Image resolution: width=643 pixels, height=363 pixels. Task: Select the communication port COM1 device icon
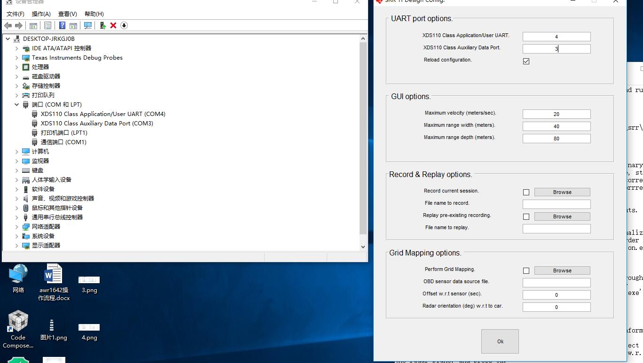coord(35,142)
